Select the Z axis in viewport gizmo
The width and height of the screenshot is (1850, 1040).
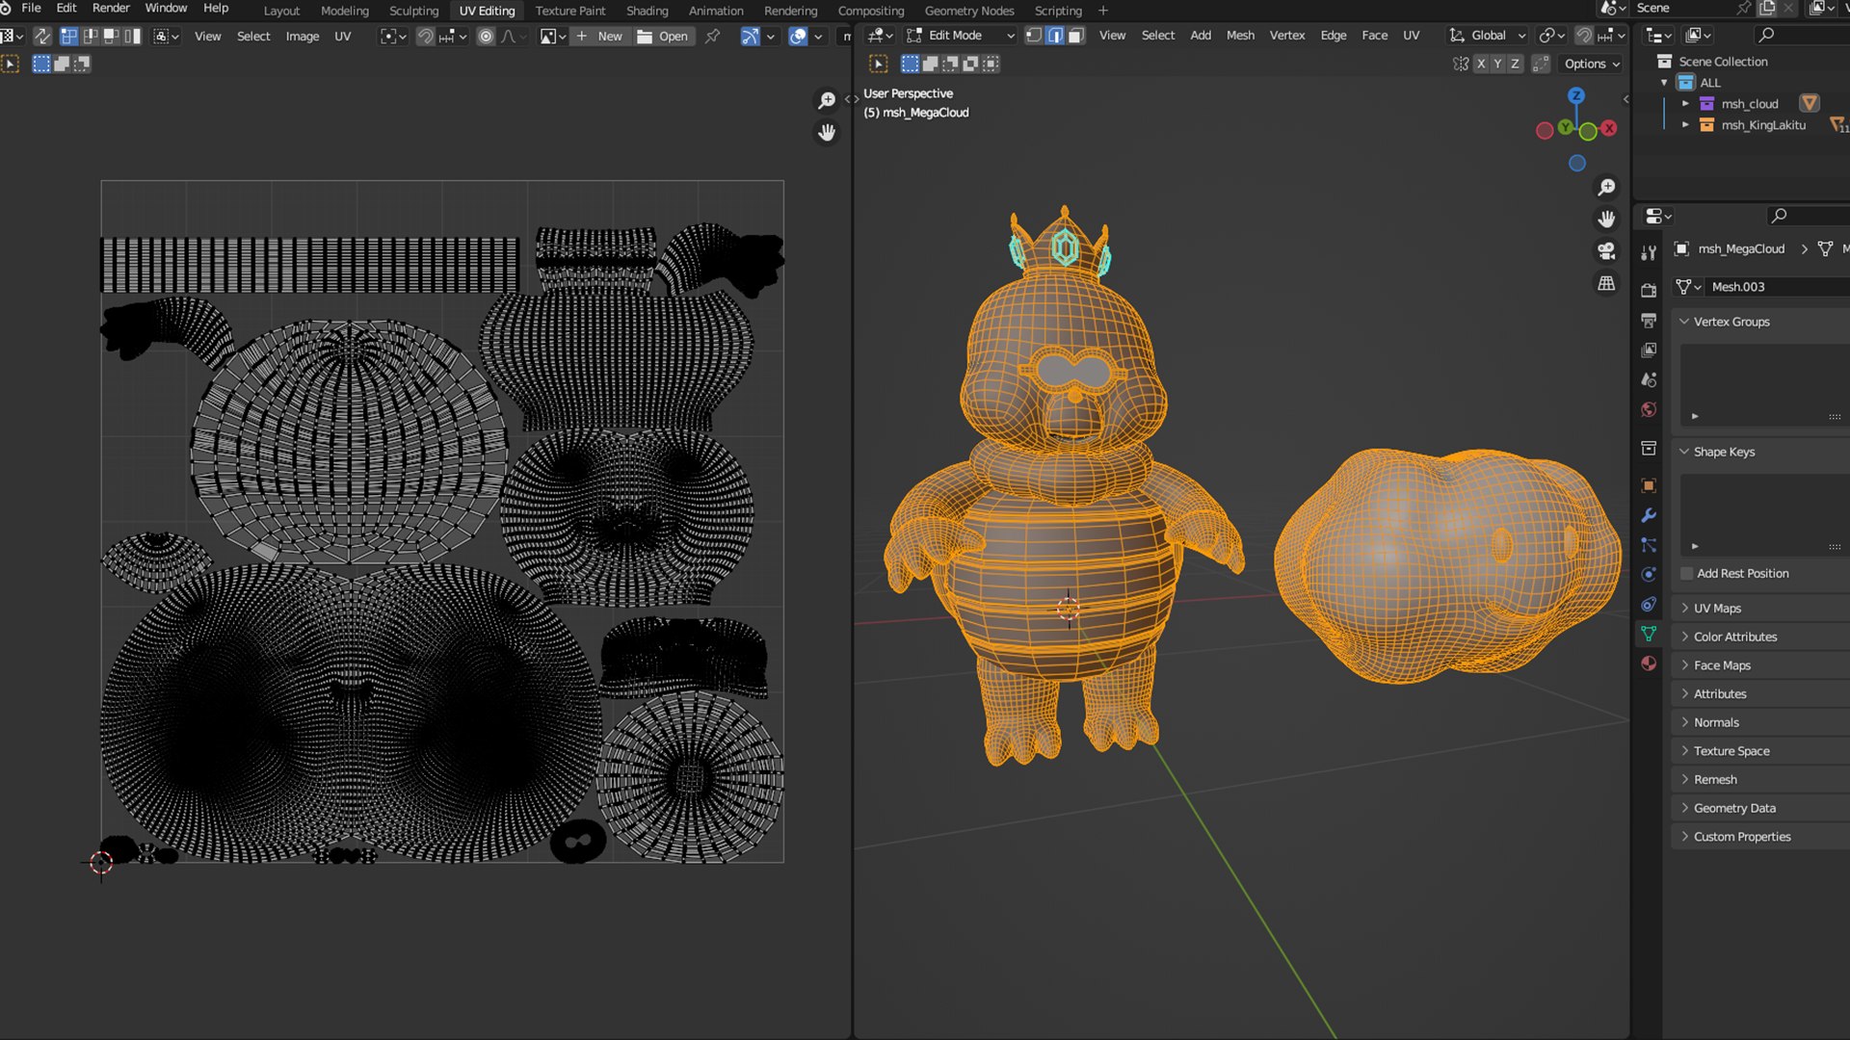point(1576,95)
